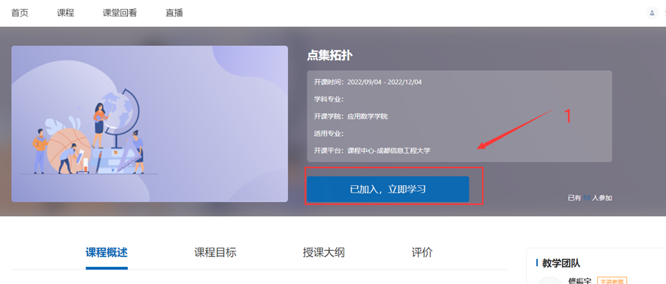Viewport: 666px width, 284px height.
Task: Open 课堂回看 in the top navigation
Action: [x=120, y=13]
